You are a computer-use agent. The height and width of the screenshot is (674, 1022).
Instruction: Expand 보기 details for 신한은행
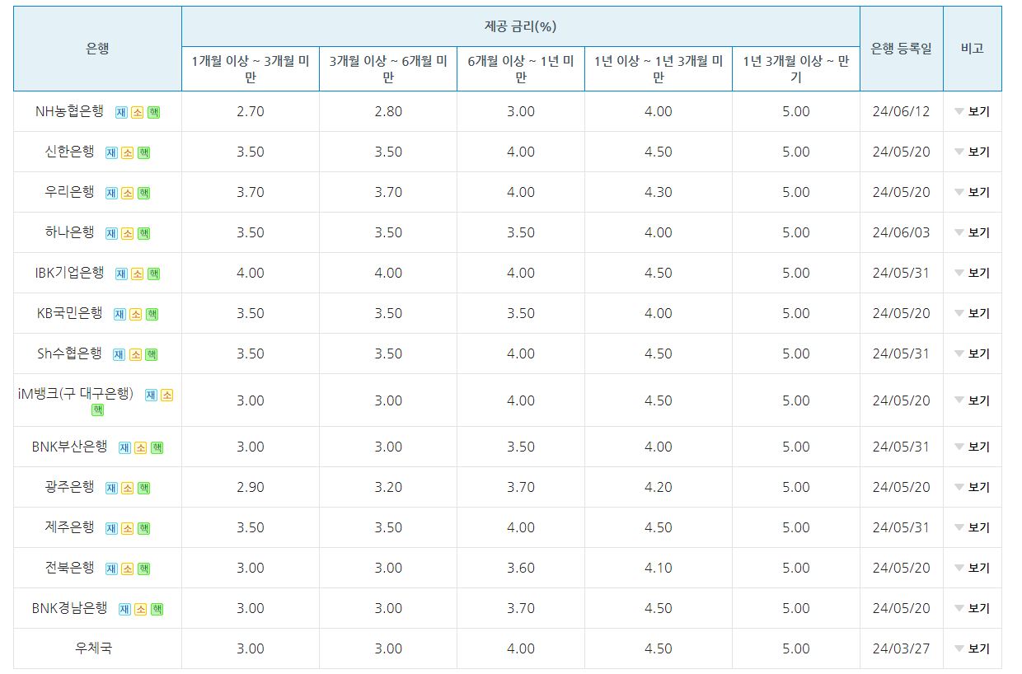(973, 152)
